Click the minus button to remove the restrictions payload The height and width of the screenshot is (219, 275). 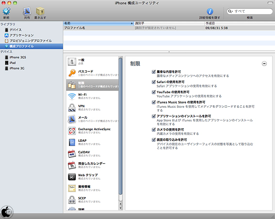click(x=264, y=64)
